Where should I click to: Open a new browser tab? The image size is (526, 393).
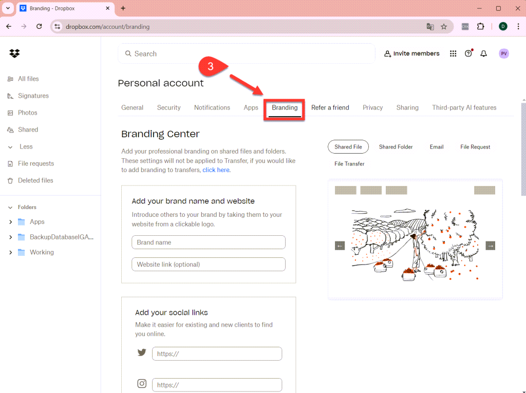(123, 8)
